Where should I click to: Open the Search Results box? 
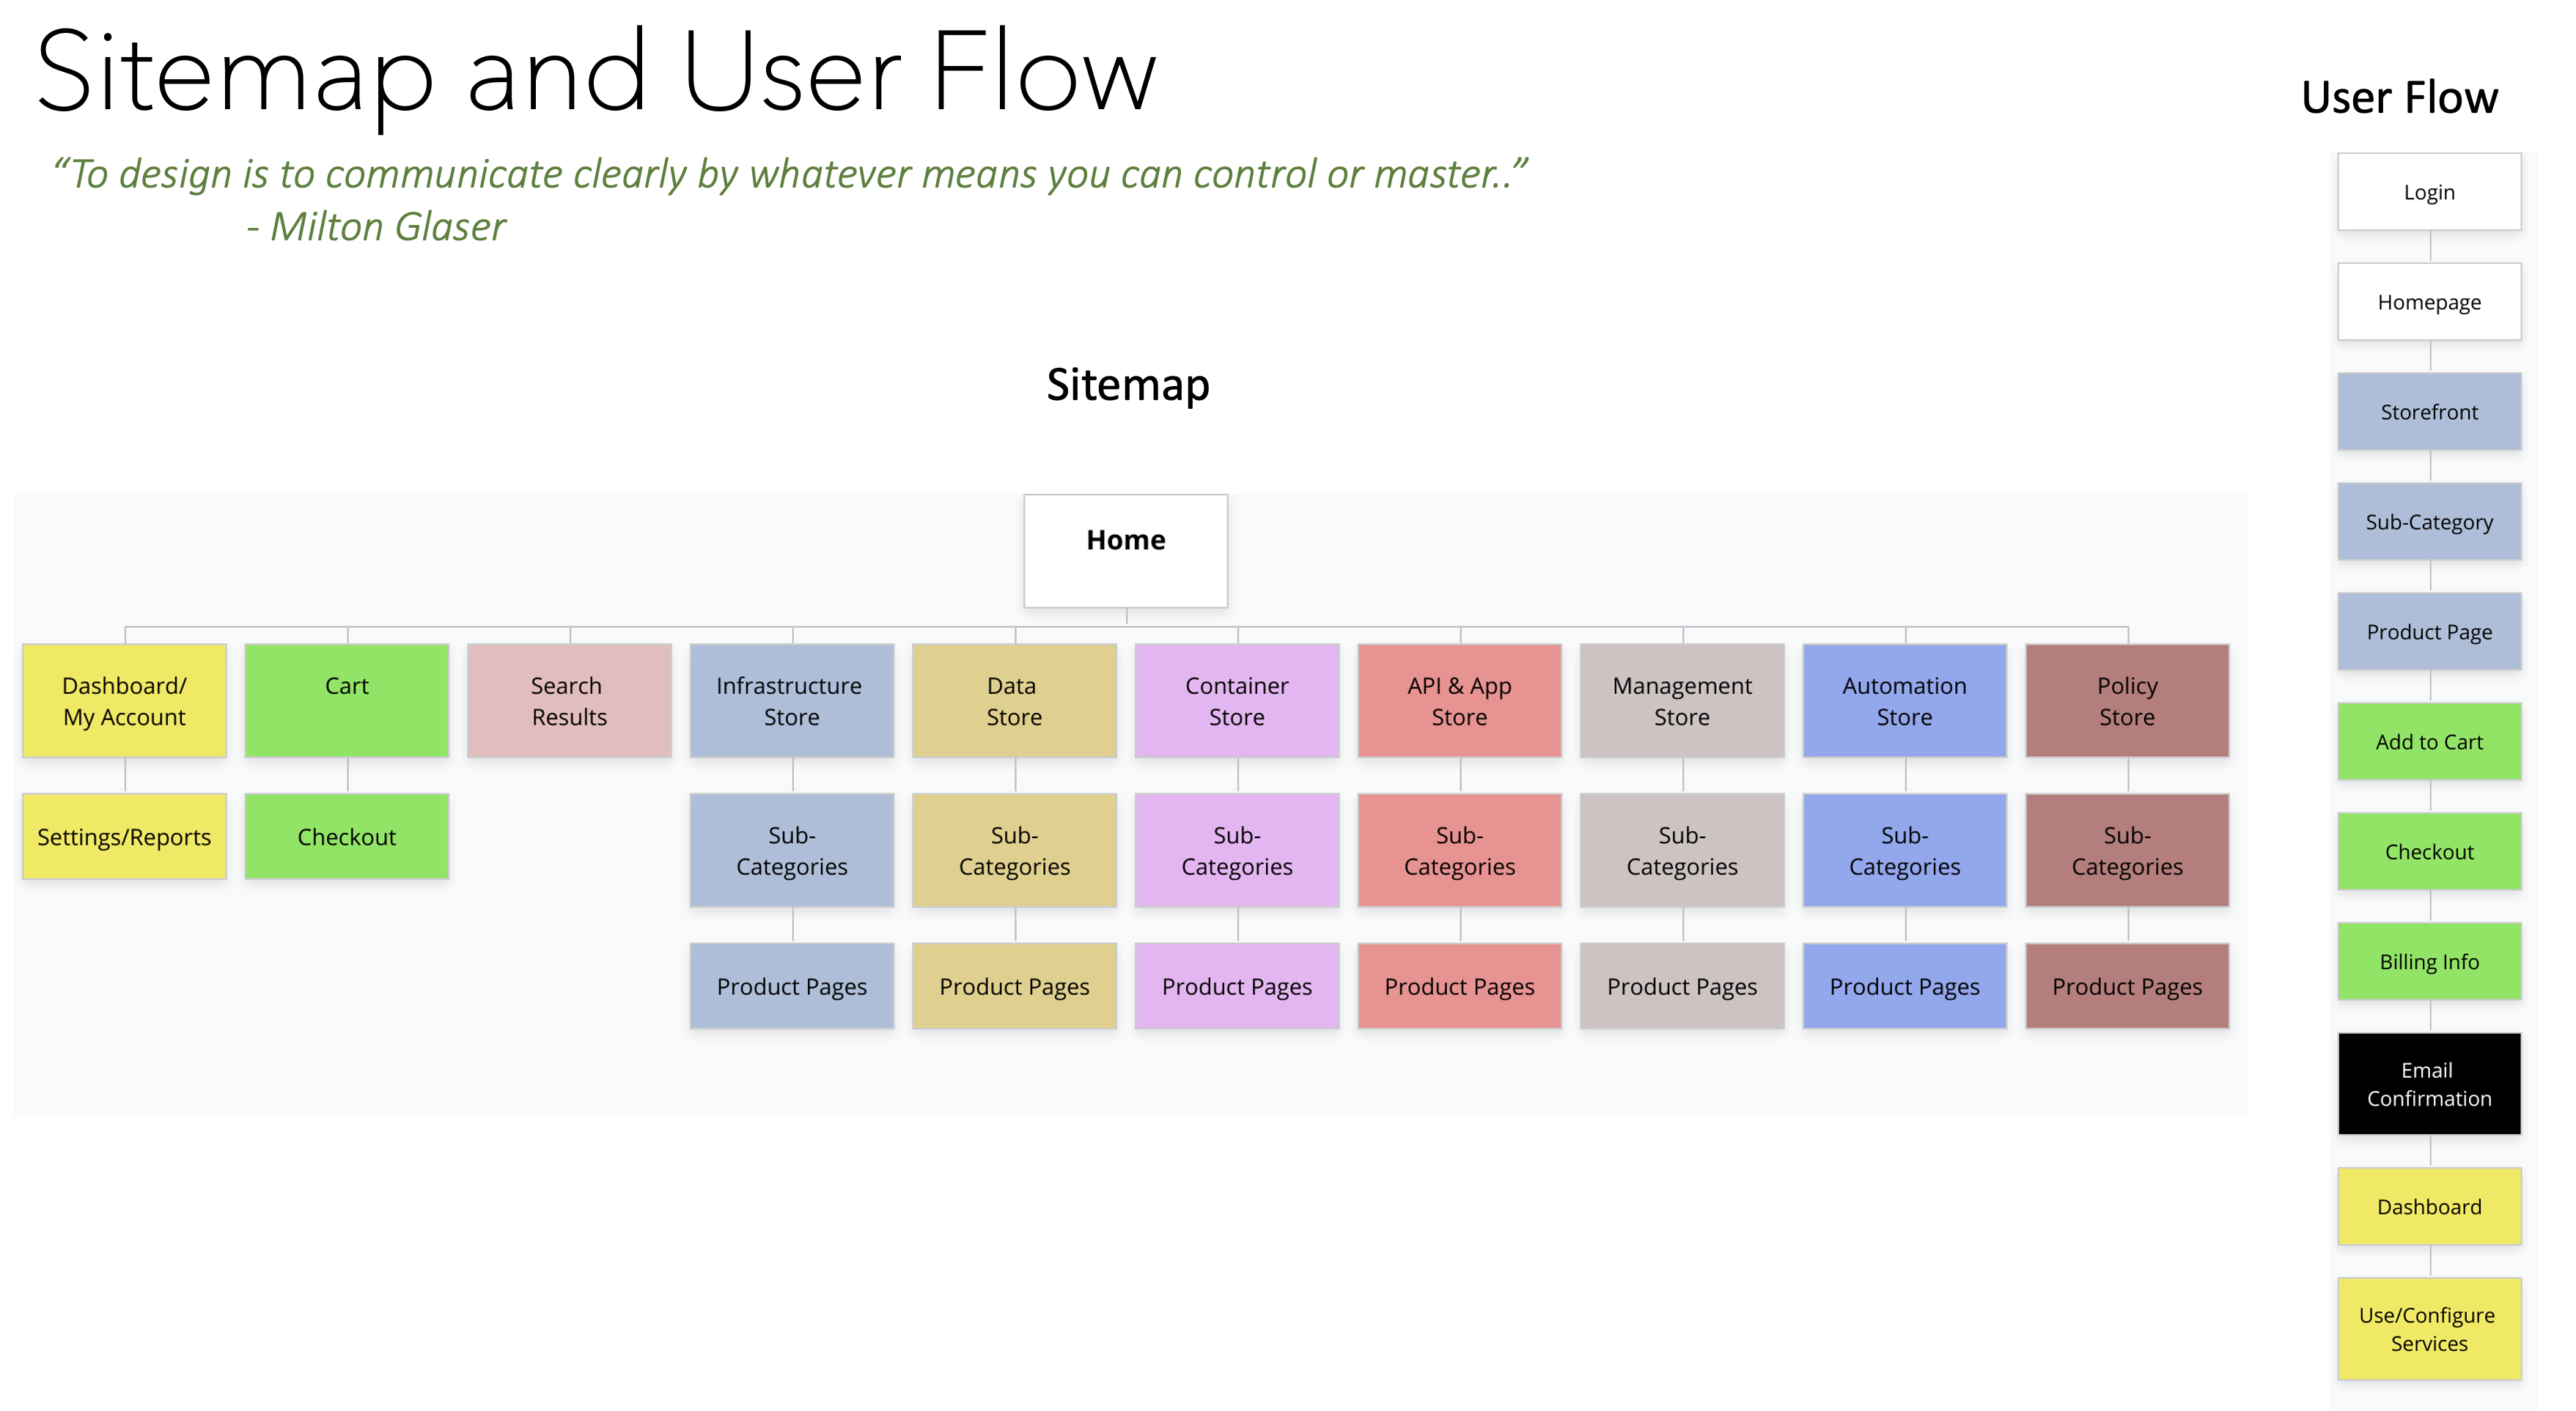point(569,700)
